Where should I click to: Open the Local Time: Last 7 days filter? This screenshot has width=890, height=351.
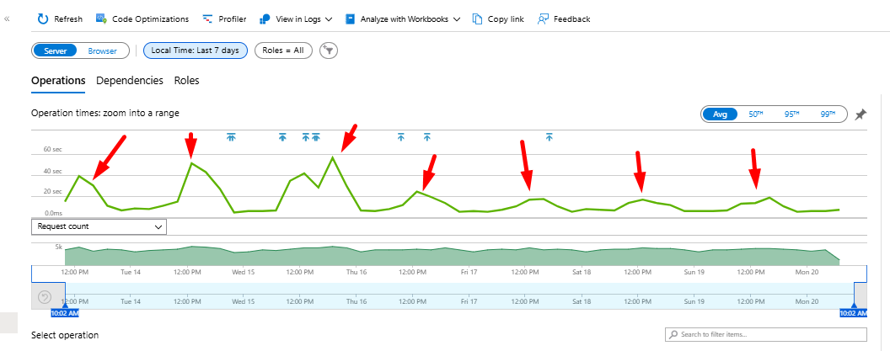pyautogui.click(x=196, y=51)
